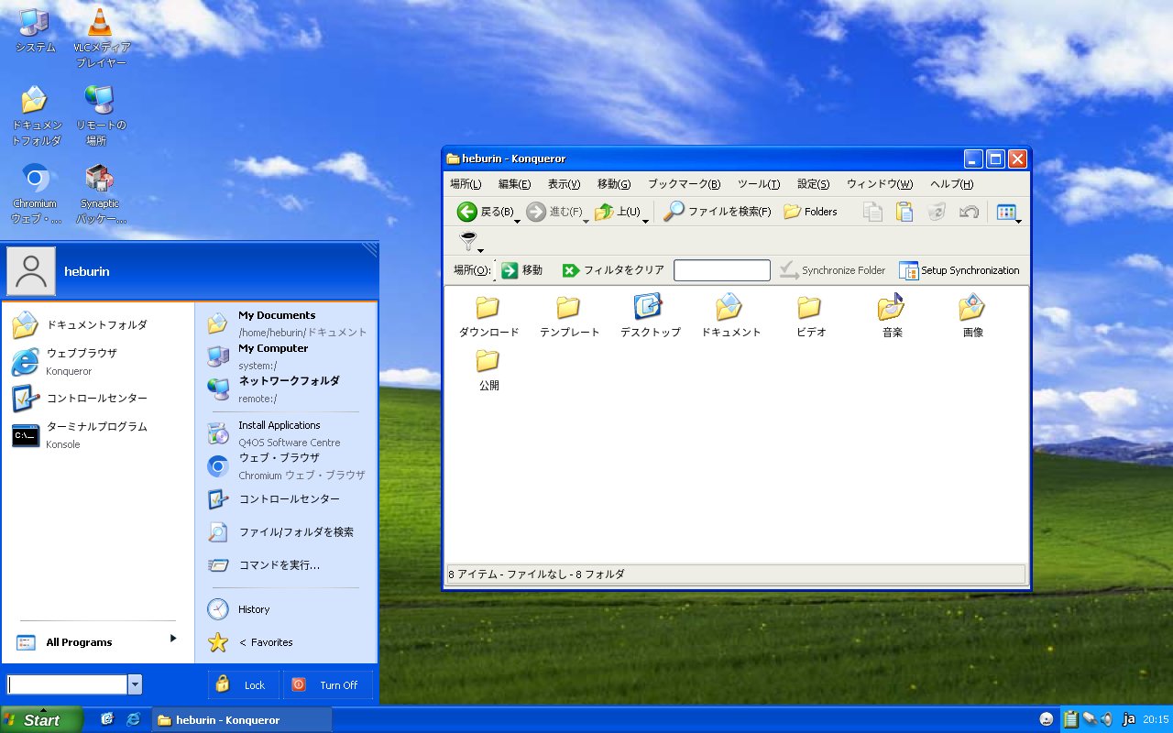
Task: Expand the filter funnel dropdown
Action: [480, 250]
